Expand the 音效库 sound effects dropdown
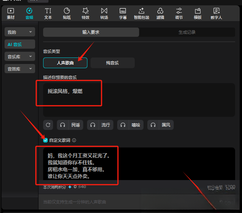Screen dimensions: 242x213 [20, 69]
